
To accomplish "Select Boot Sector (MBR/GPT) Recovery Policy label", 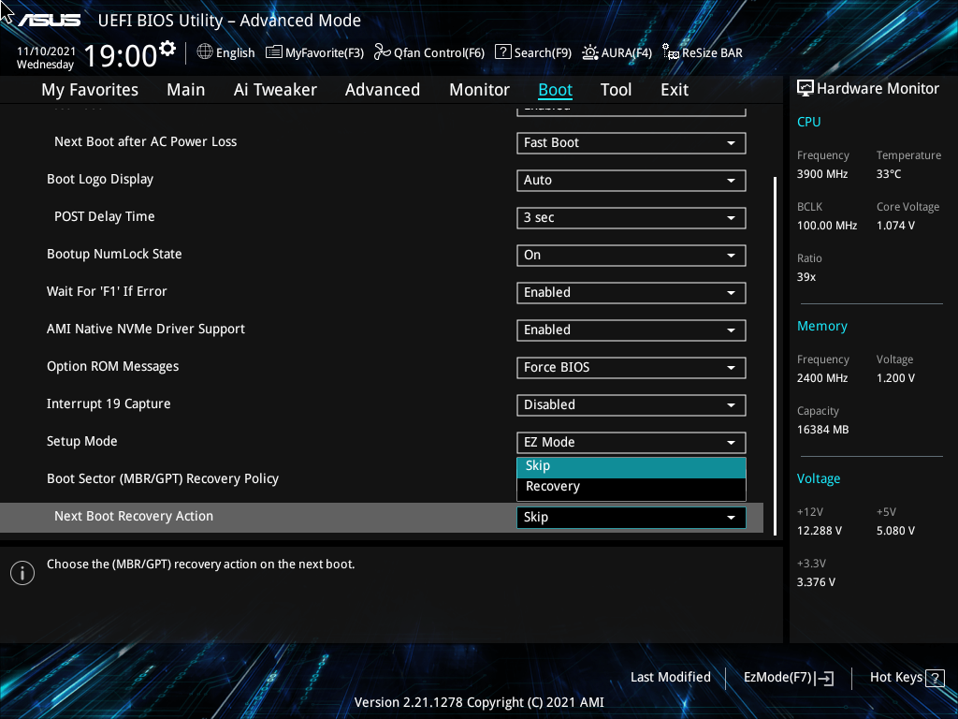I will (163, 478).
